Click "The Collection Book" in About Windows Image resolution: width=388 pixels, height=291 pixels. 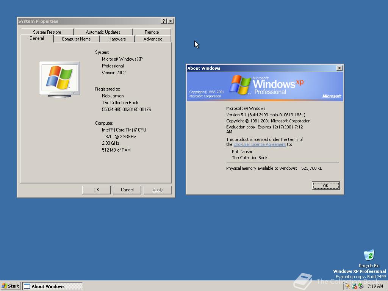pyautogui.click(x=250, y=158)
